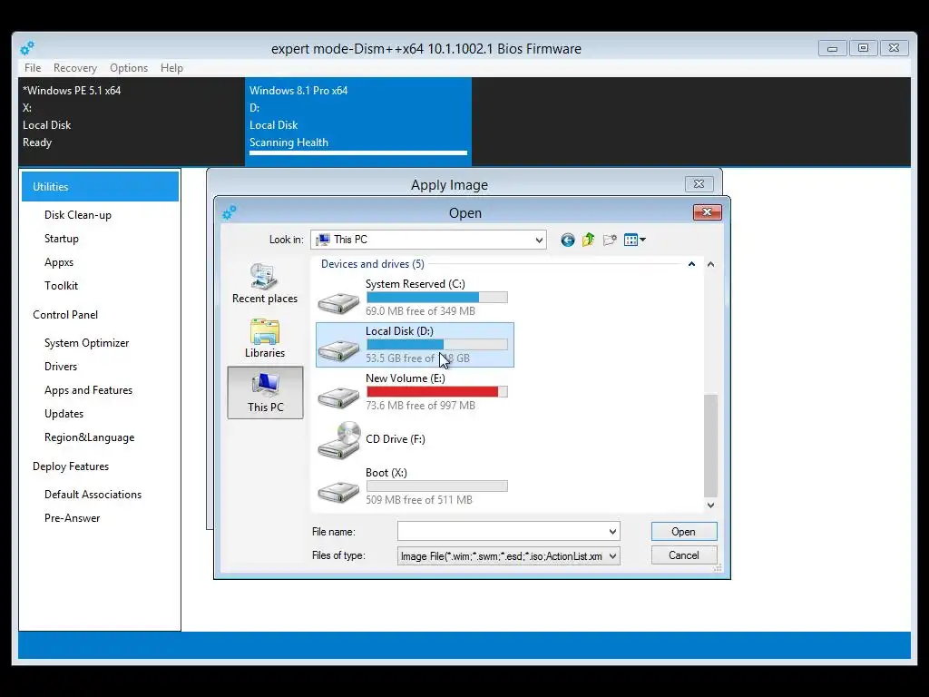This screenshot has height=697, width=929.
Task: Open the Help menu
Action: pyautogui.click(x=171, y=67)
